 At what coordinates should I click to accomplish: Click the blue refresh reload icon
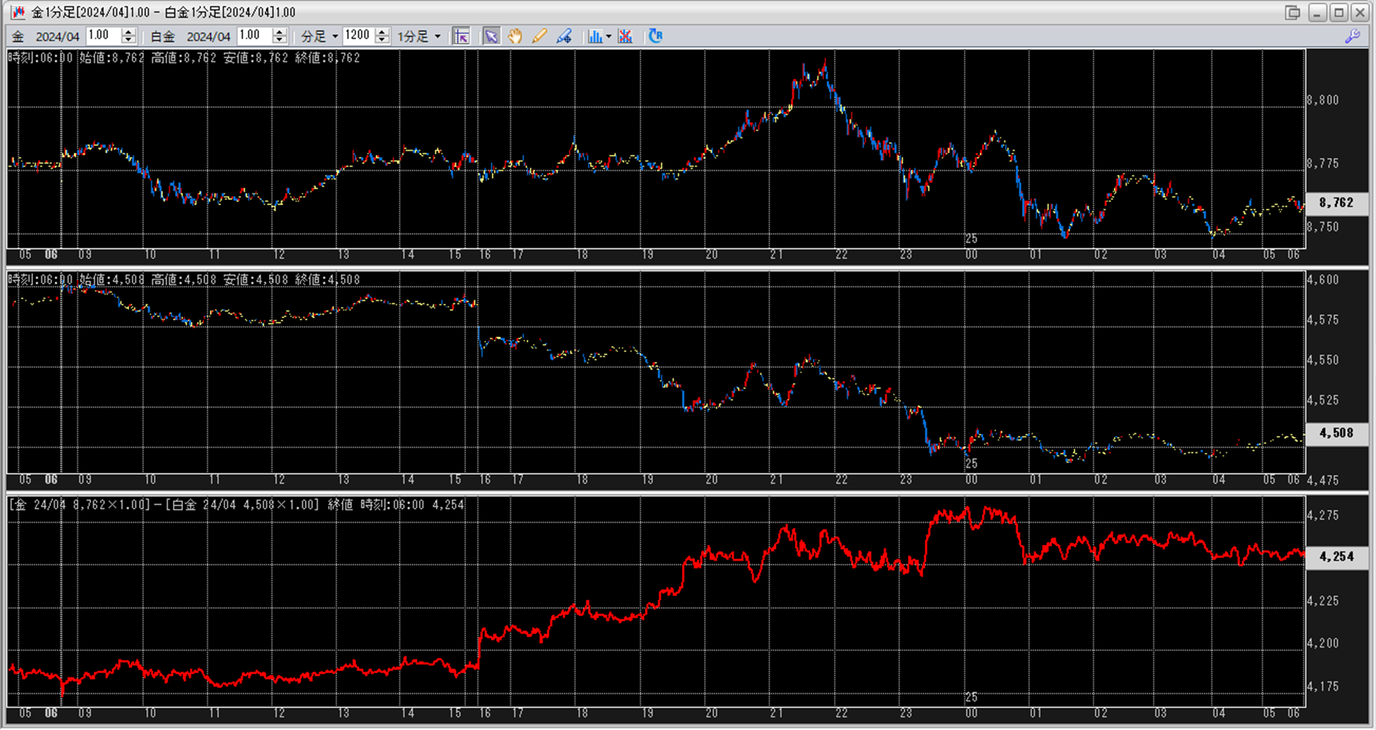655,36
